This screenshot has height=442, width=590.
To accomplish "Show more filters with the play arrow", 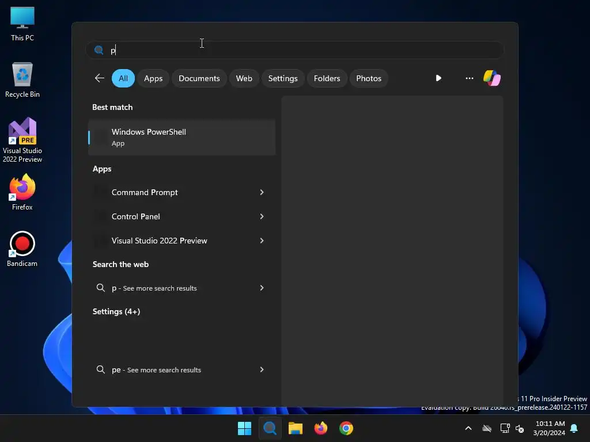I will (x=438, y=78).
